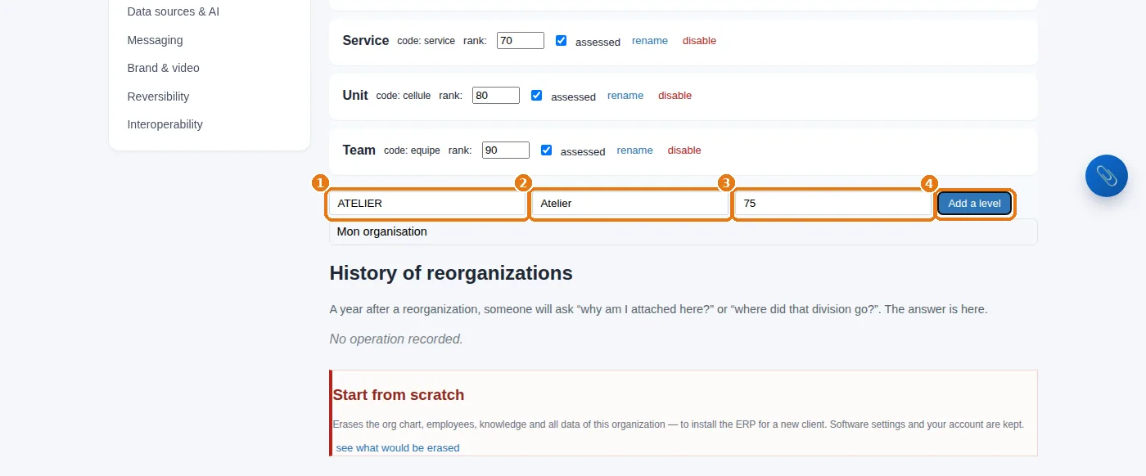Toggle the Team assessed checkbox
Image resolution: width=1146 pixels, height=476 pixels.
(x=546, y=150)
